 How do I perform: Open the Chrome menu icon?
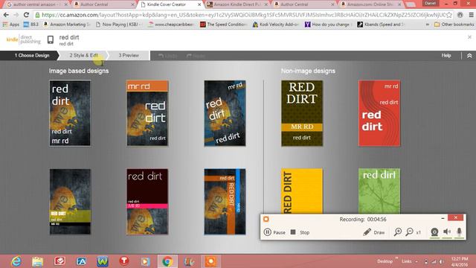pos(471,15)
